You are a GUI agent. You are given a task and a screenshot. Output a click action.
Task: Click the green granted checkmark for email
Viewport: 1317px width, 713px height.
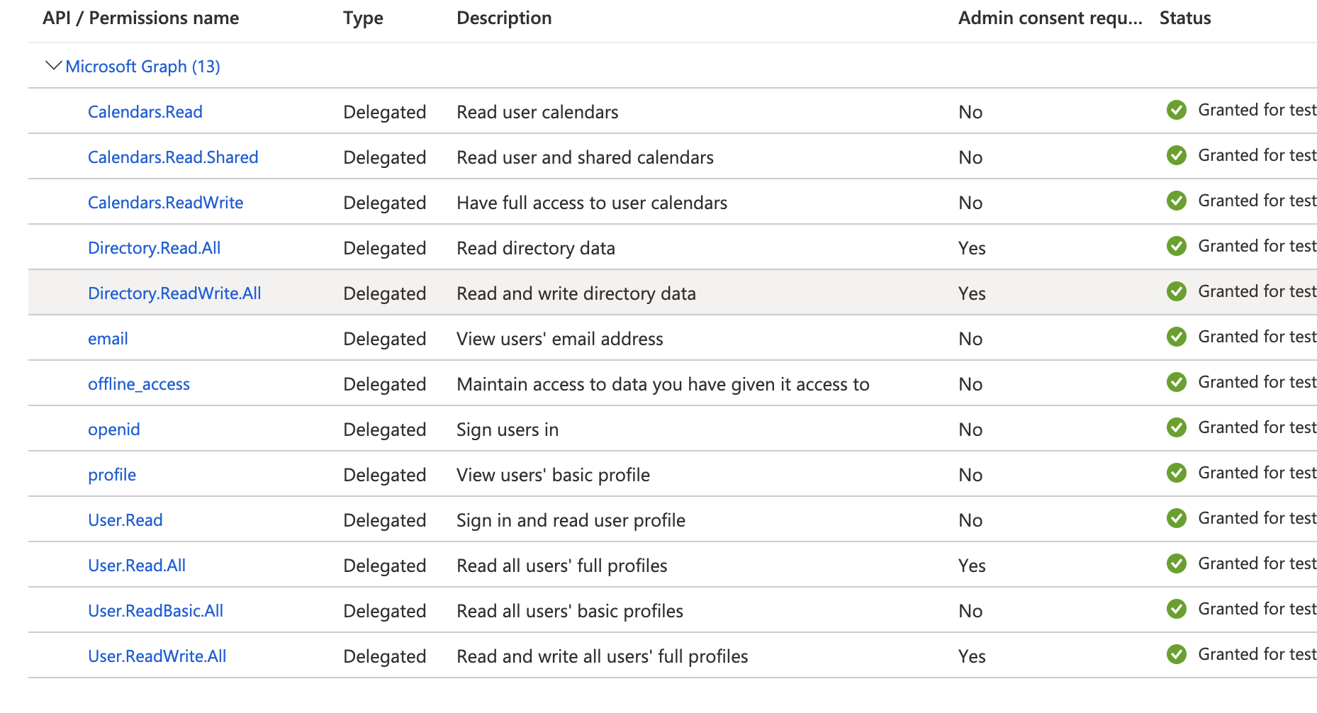1177,337
